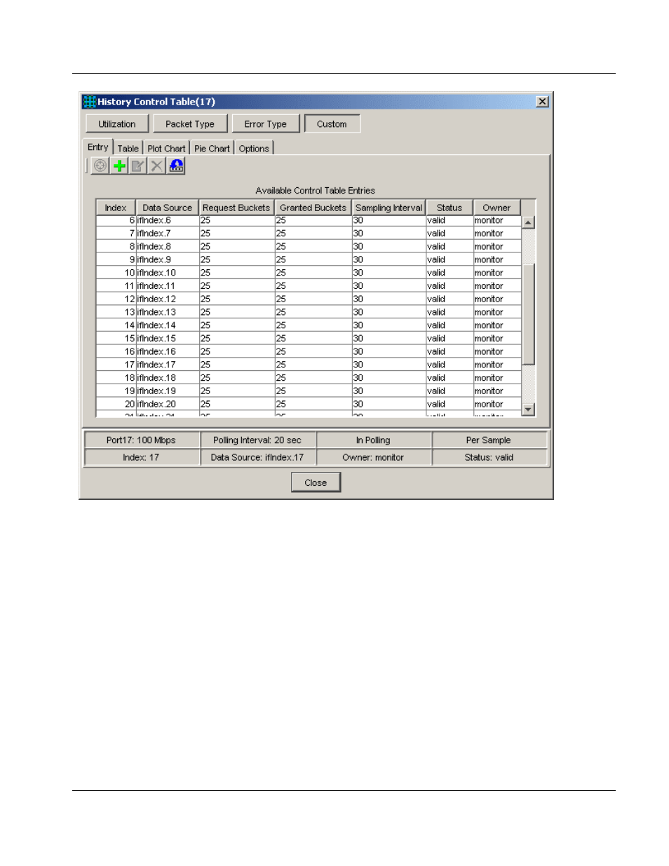
Task: Click the Status column header
Action: [450, 208]
